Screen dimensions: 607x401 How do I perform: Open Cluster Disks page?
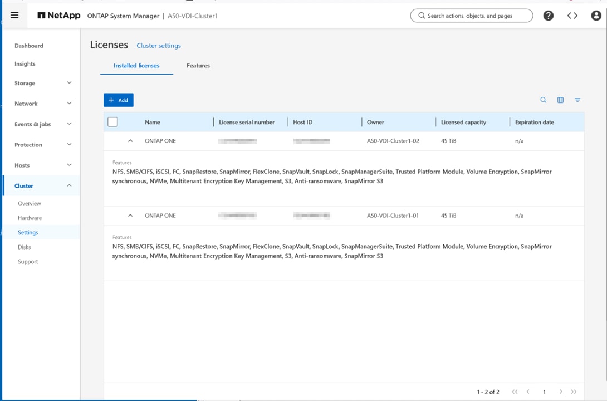click(x=24, y=247)
